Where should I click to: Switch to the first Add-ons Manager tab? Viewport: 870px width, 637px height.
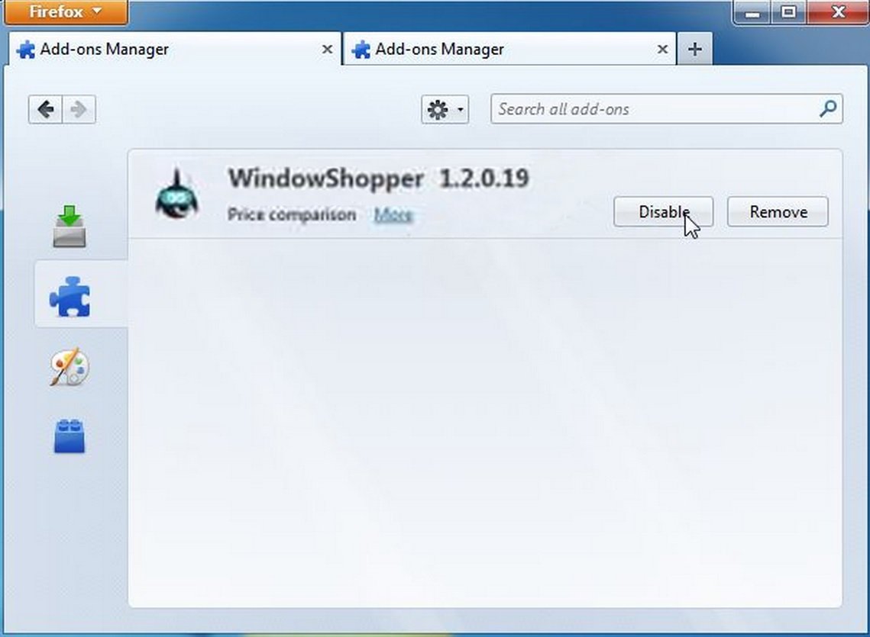tap(175, 49)
